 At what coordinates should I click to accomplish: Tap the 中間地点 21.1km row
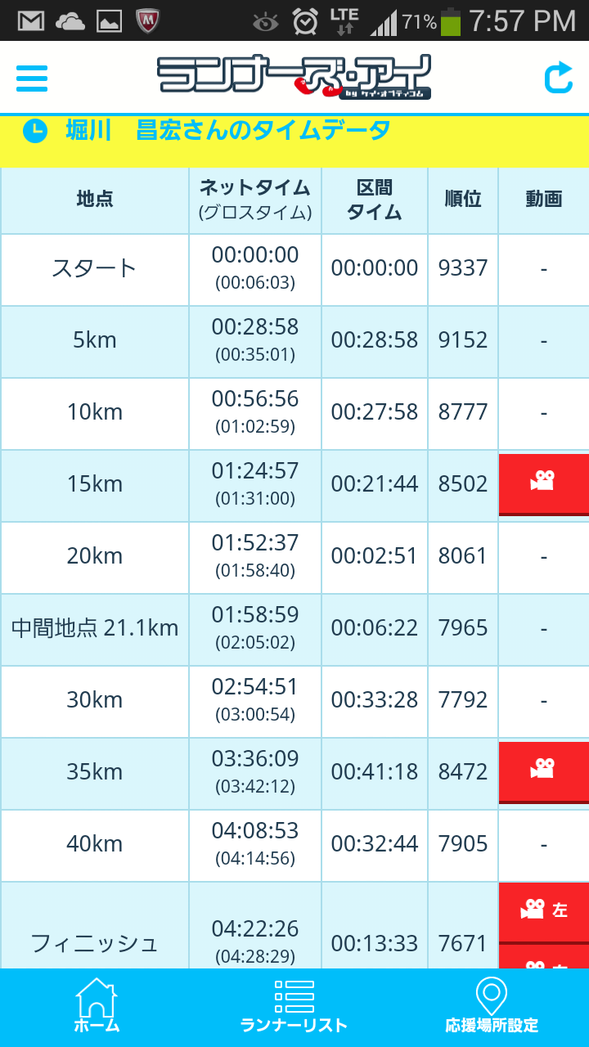tap(95, 628)
